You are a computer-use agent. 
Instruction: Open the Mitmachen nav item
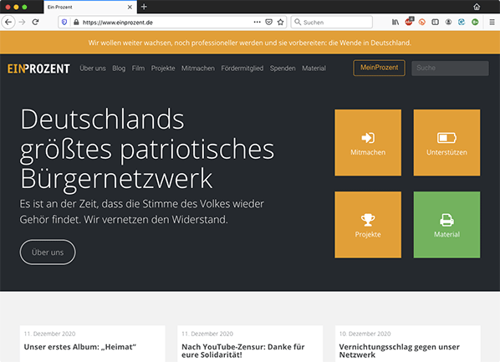198,69
